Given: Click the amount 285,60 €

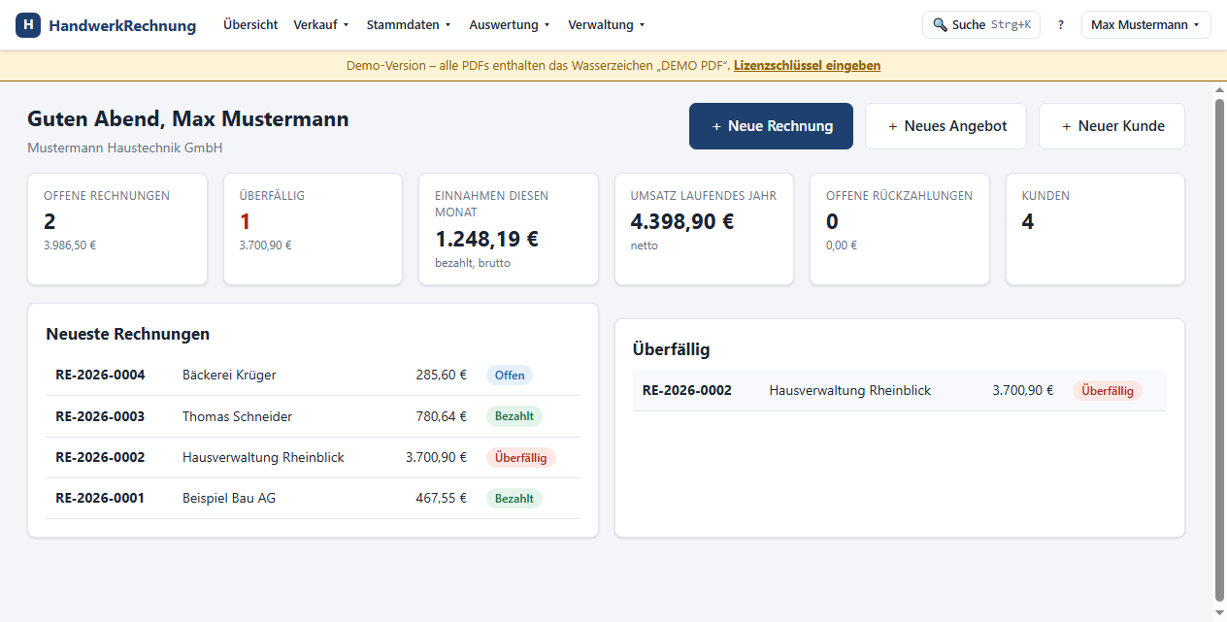Looking at the screenshot, I should (442, 376).
